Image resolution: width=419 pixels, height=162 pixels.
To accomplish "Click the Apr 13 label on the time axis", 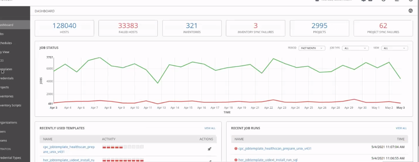I will (161, 108).
